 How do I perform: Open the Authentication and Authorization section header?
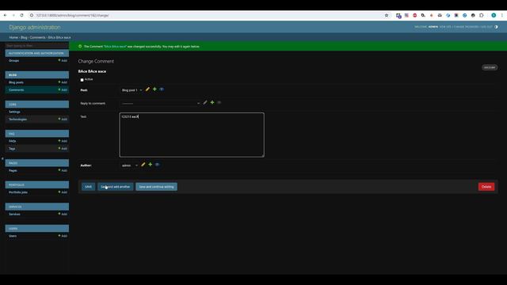pos(36,53)
